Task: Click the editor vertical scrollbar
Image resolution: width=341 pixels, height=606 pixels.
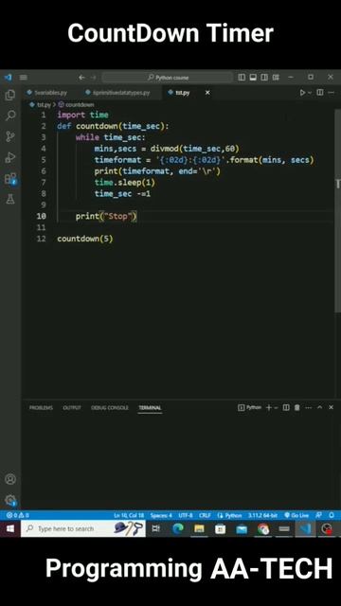Action: point(338,212)
